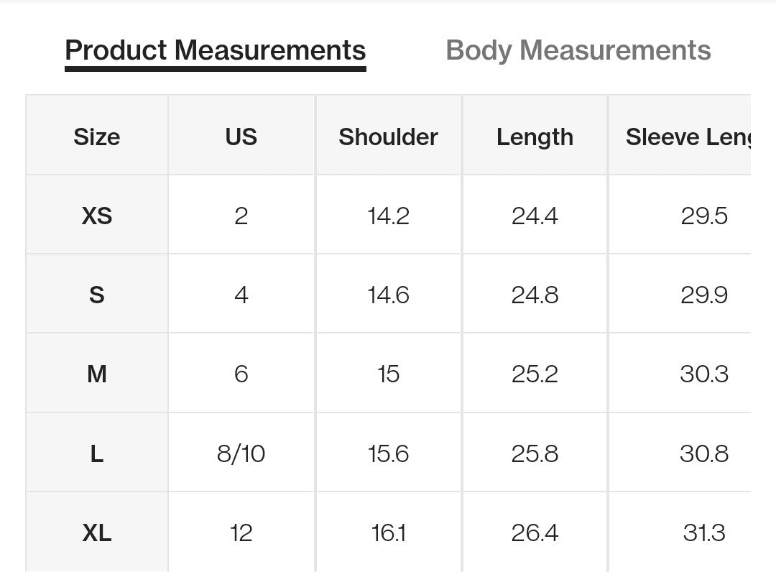Click the XL US size 12 cell
Screen dimensions: 776x572
pos(241,532)
